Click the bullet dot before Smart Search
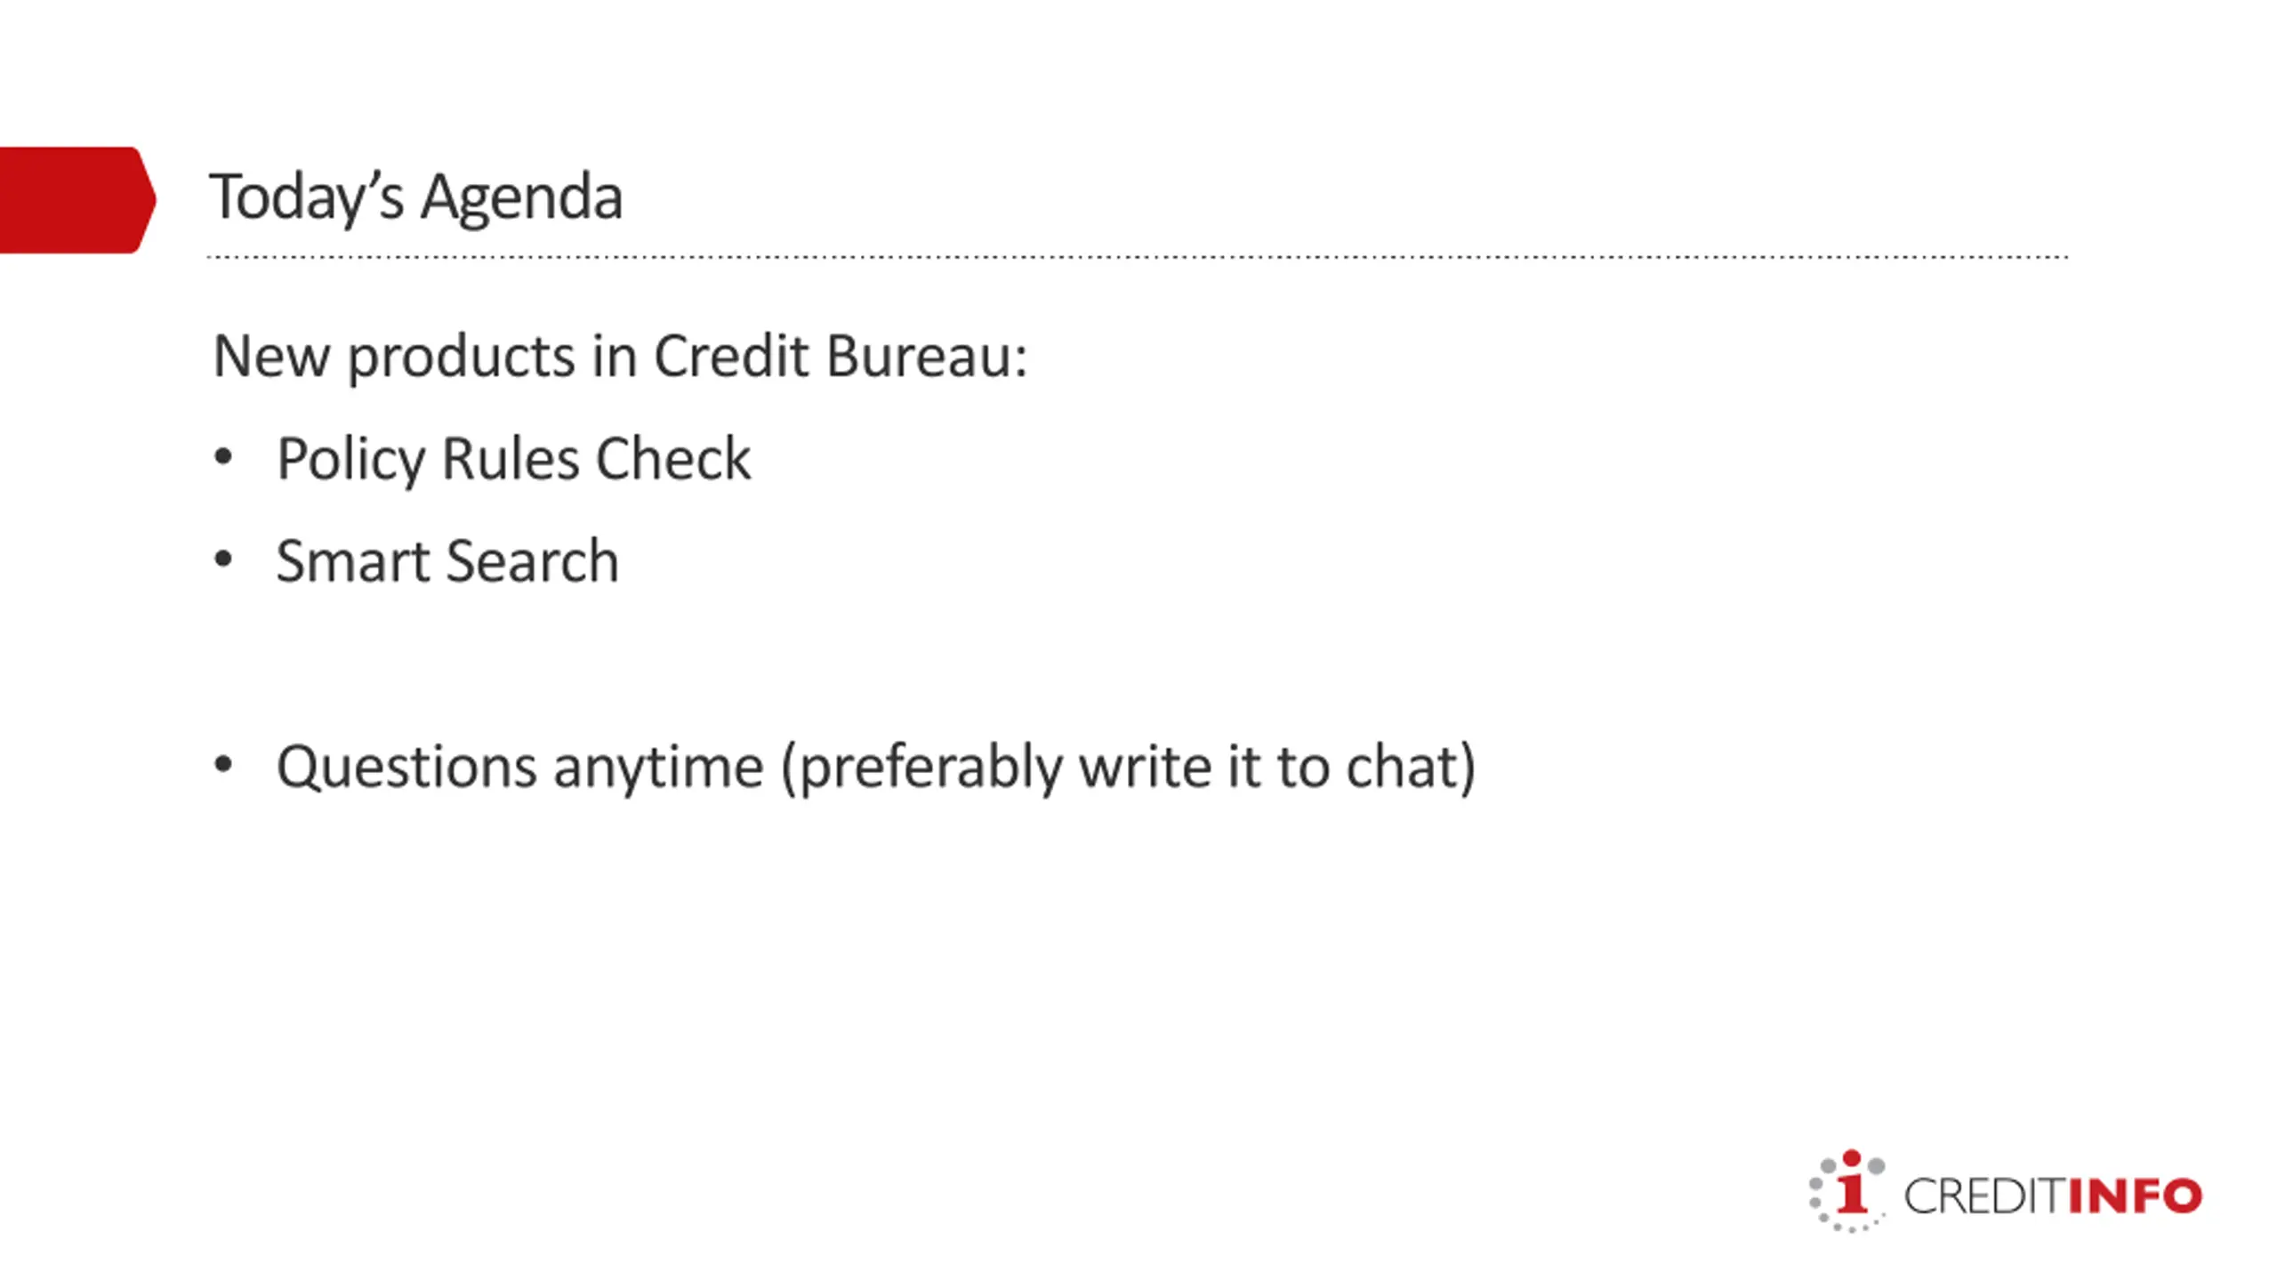2277x1280 pixels. pyautogui.click(x=223, y=560)
